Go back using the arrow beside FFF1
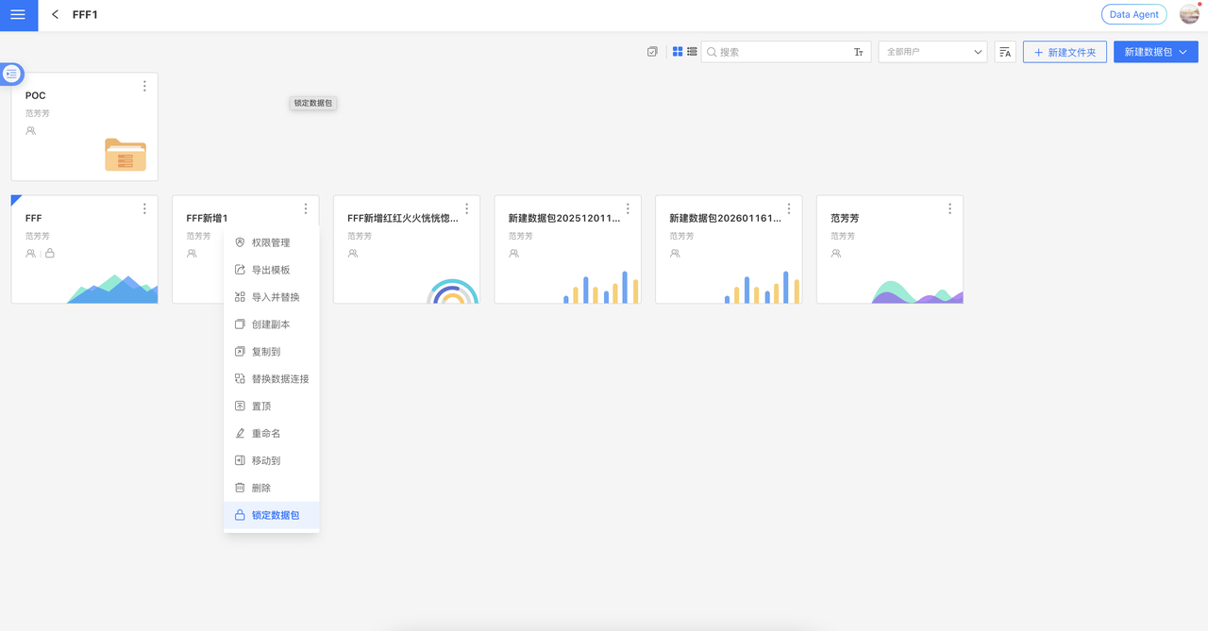 [56, 15]
